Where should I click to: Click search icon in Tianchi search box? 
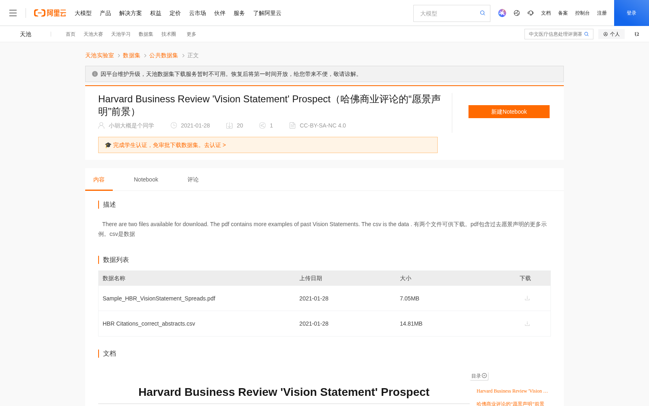tap(587, 34)
